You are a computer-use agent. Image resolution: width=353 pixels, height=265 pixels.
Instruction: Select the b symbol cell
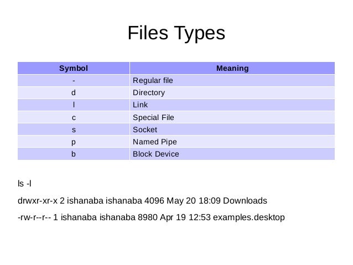(74, 154)
